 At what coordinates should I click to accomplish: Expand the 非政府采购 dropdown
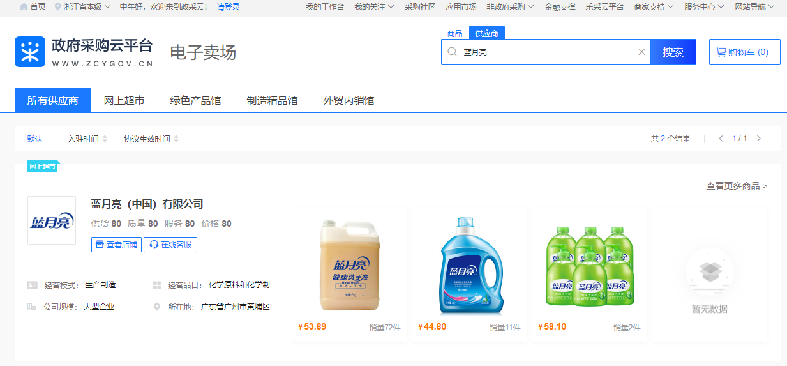click(x=530, y=7)
